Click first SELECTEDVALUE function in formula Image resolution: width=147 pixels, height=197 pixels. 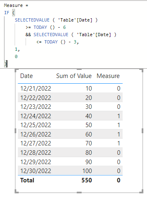pyautogui.click(x=32, y=20)
